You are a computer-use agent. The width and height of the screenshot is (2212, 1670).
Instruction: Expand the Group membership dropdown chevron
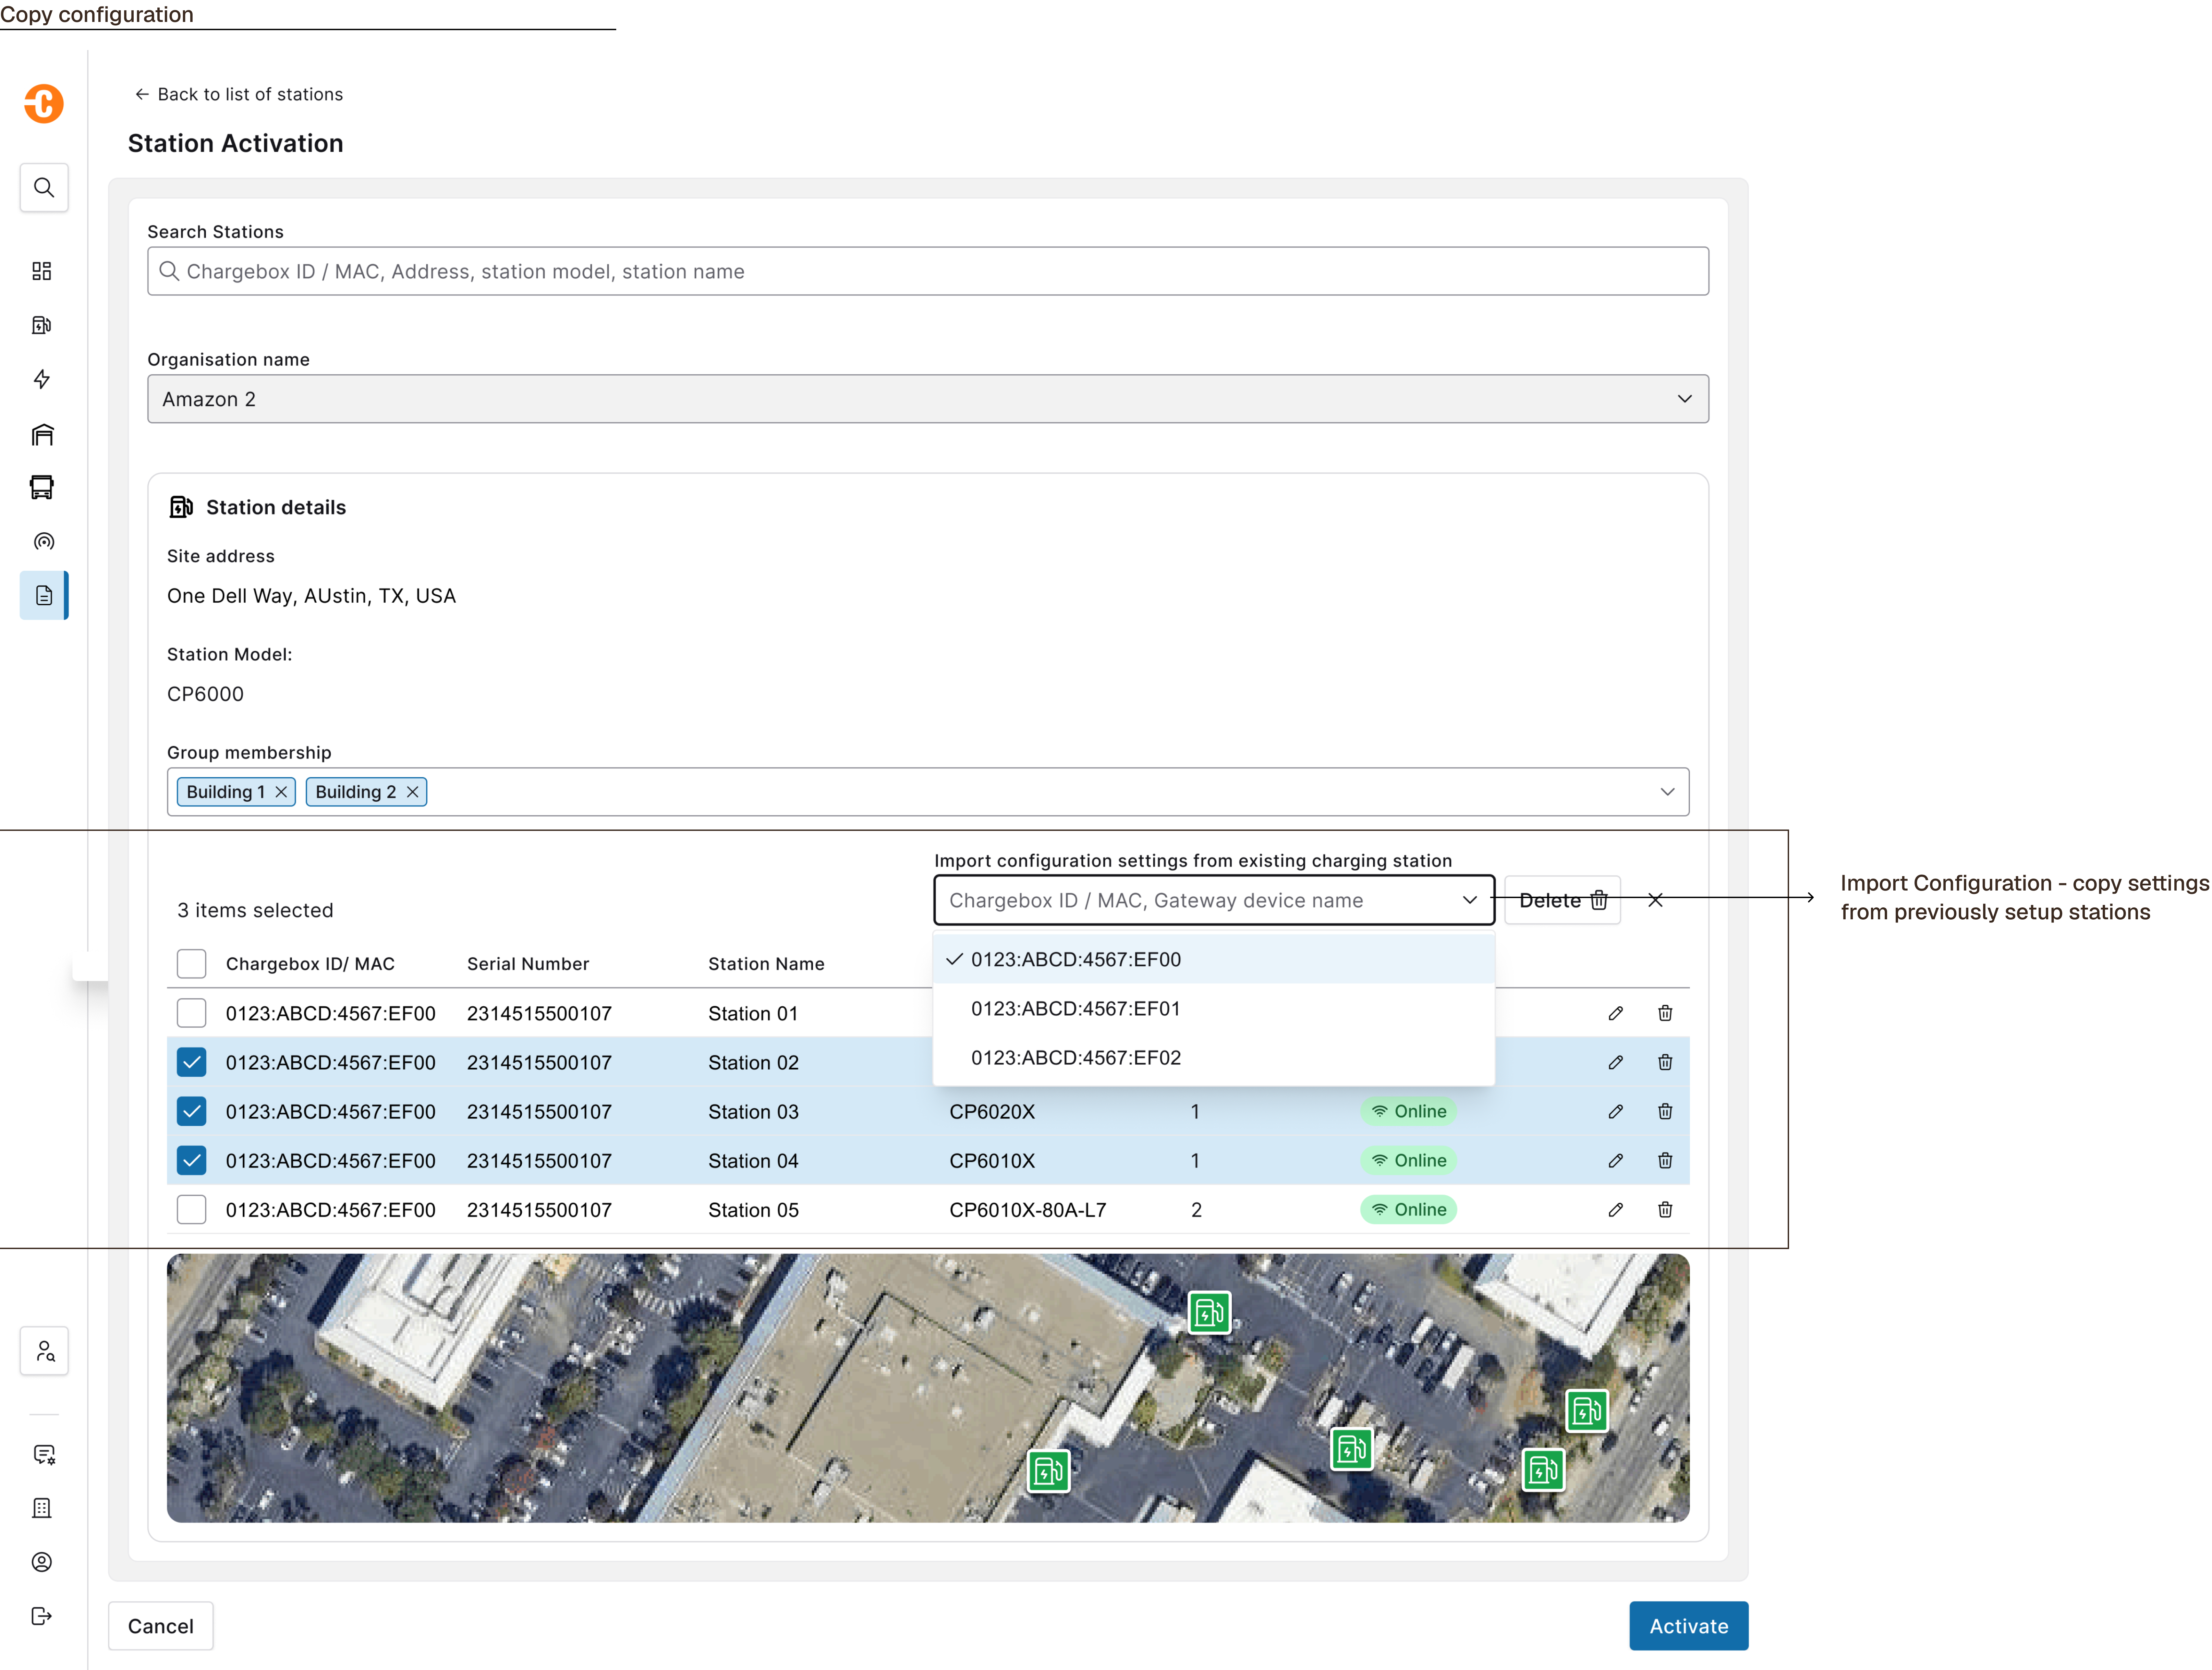(1667, 792)
